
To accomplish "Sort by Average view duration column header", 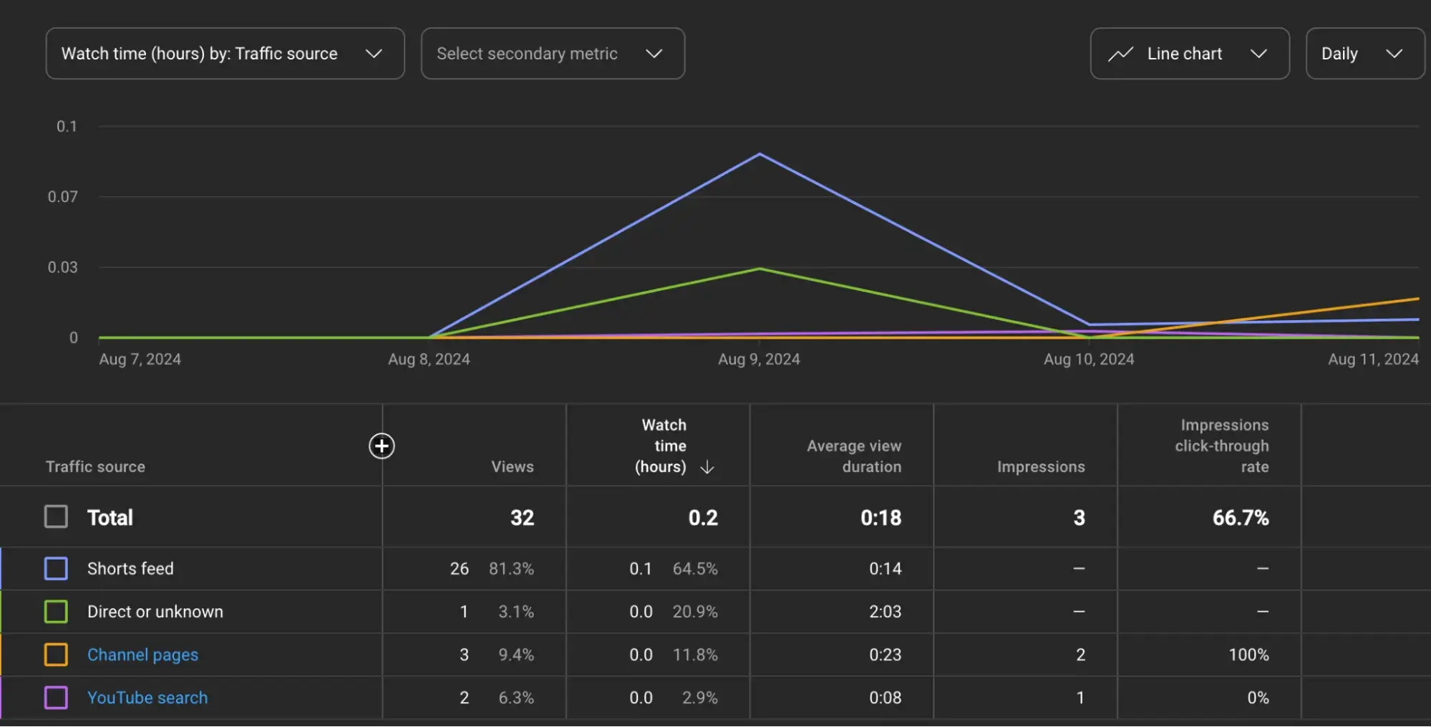I will (854, 456).
